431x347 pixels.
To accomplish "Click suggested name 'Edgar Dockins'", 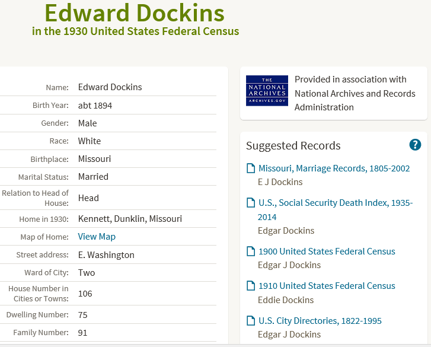I will pyautogui.click(x=286, y=231).
